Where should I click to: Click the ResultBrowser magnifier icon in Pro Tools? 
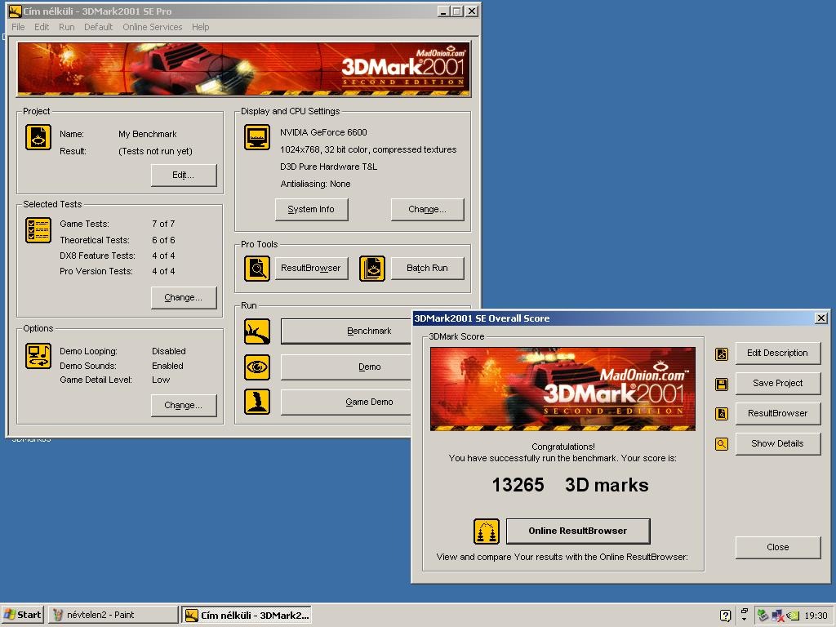tap(257, 268)
